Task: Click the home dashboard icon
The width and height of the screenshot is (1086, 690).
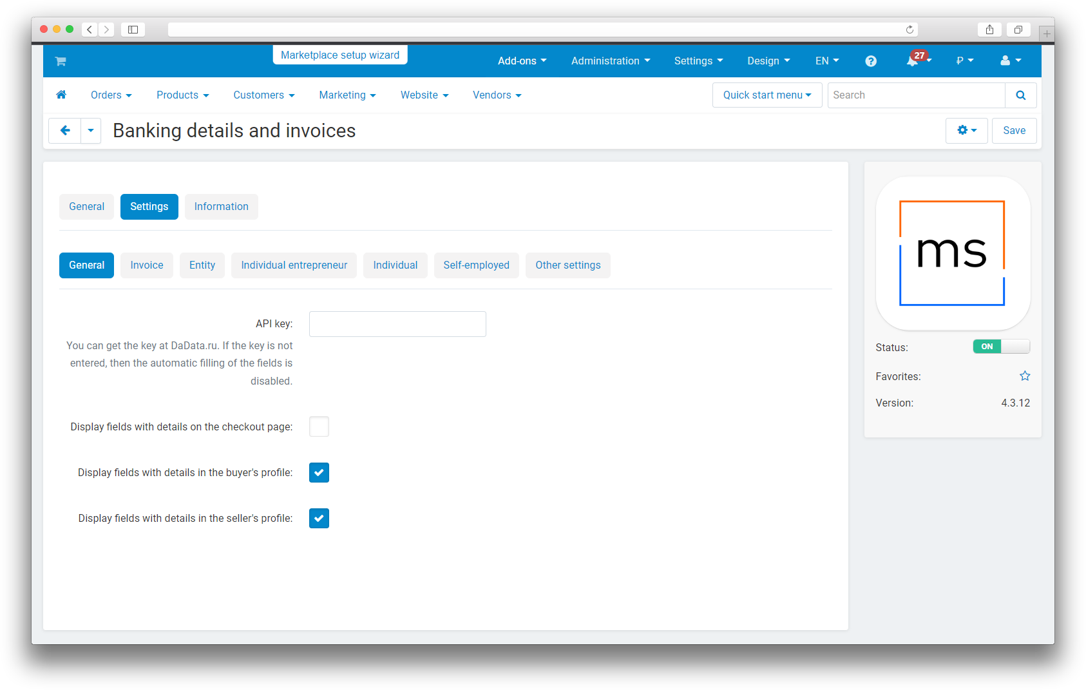Action: pos(61,95)
